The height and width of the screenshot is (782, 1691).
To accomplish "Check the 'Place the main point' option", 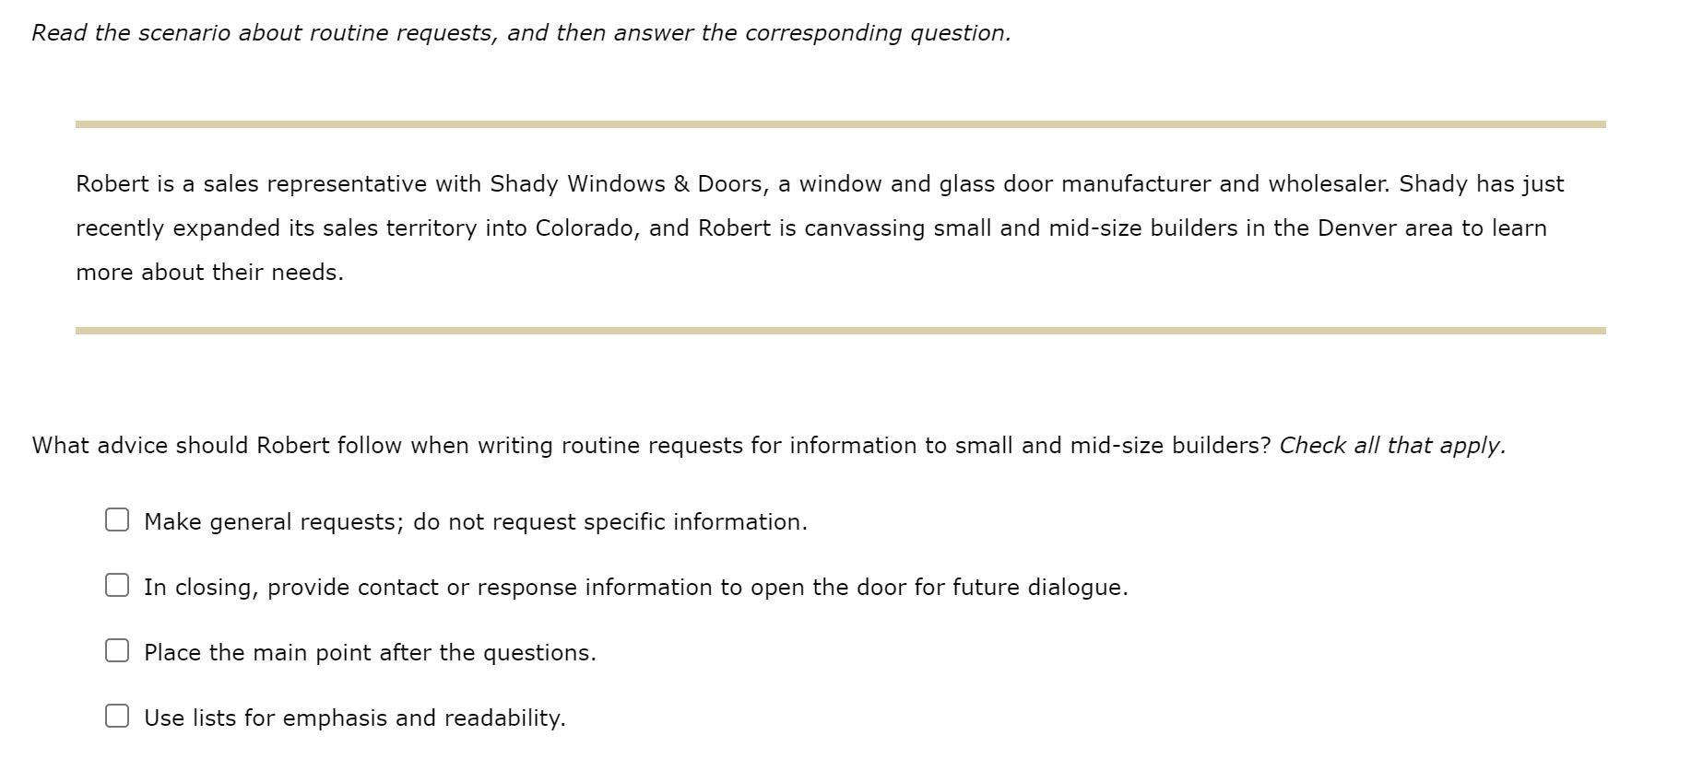I will coord(117,651).
